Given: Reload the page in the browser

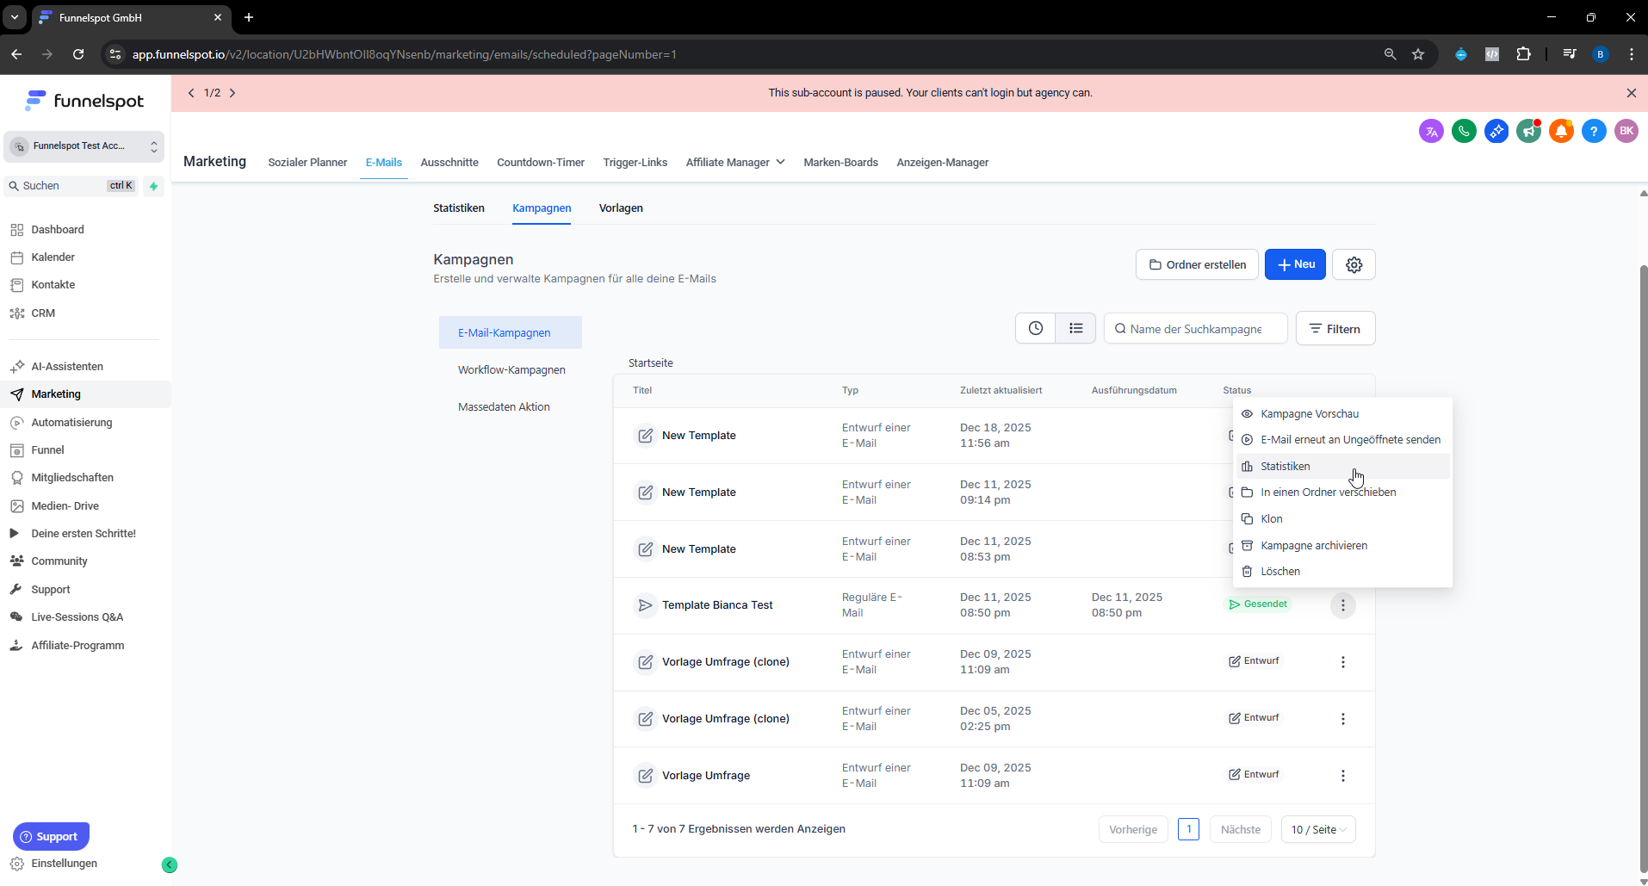Looking at the screenshot, I should coord(78,54).
